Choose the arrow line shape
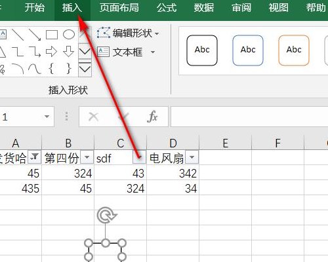 coord(35,35)
